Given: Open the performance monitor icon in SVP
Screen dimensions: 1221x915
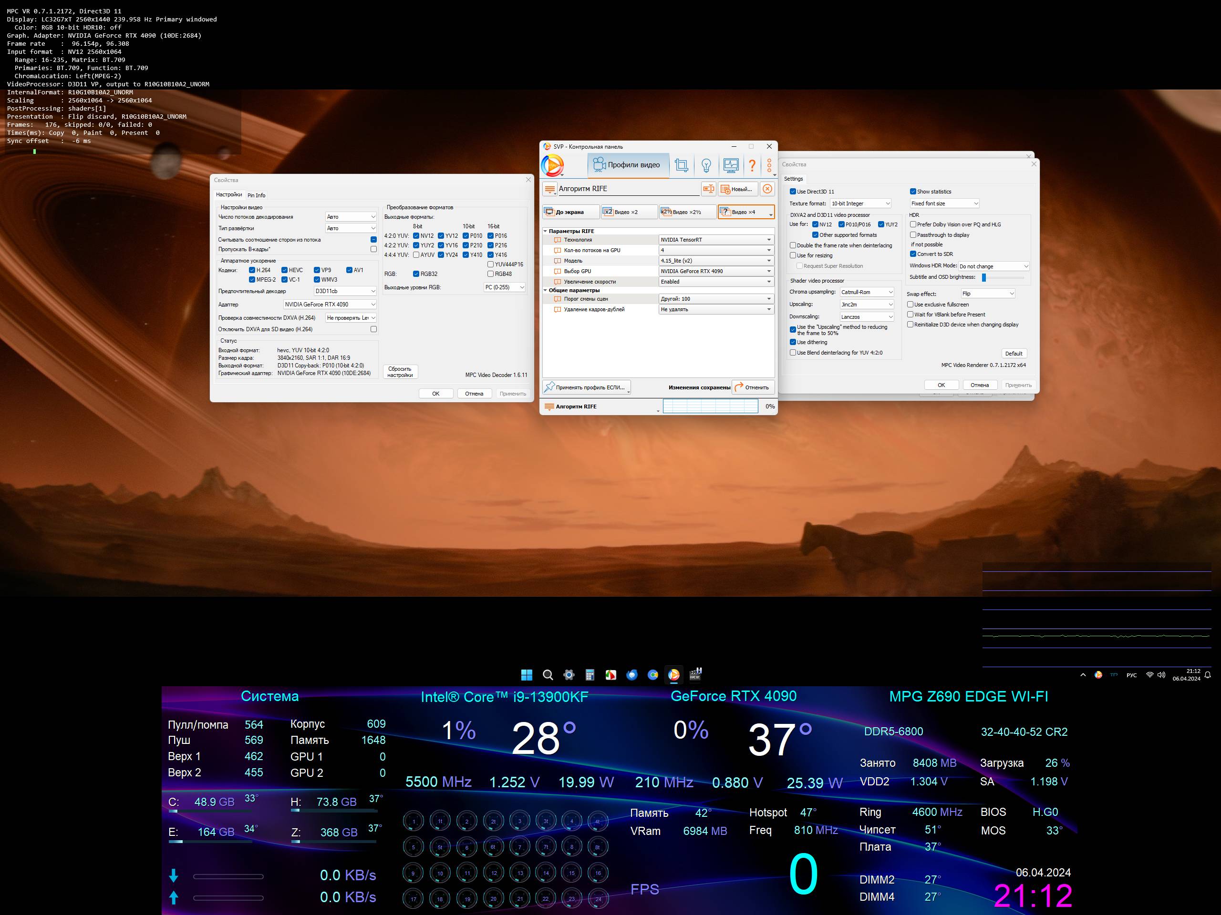Looking at the screenshot, I should pyautogui.click(x=731, y=165).
